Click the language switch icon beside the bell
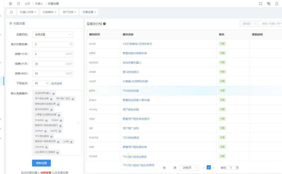Viewport: 282px width, 174px height. (x=269, y=4)
